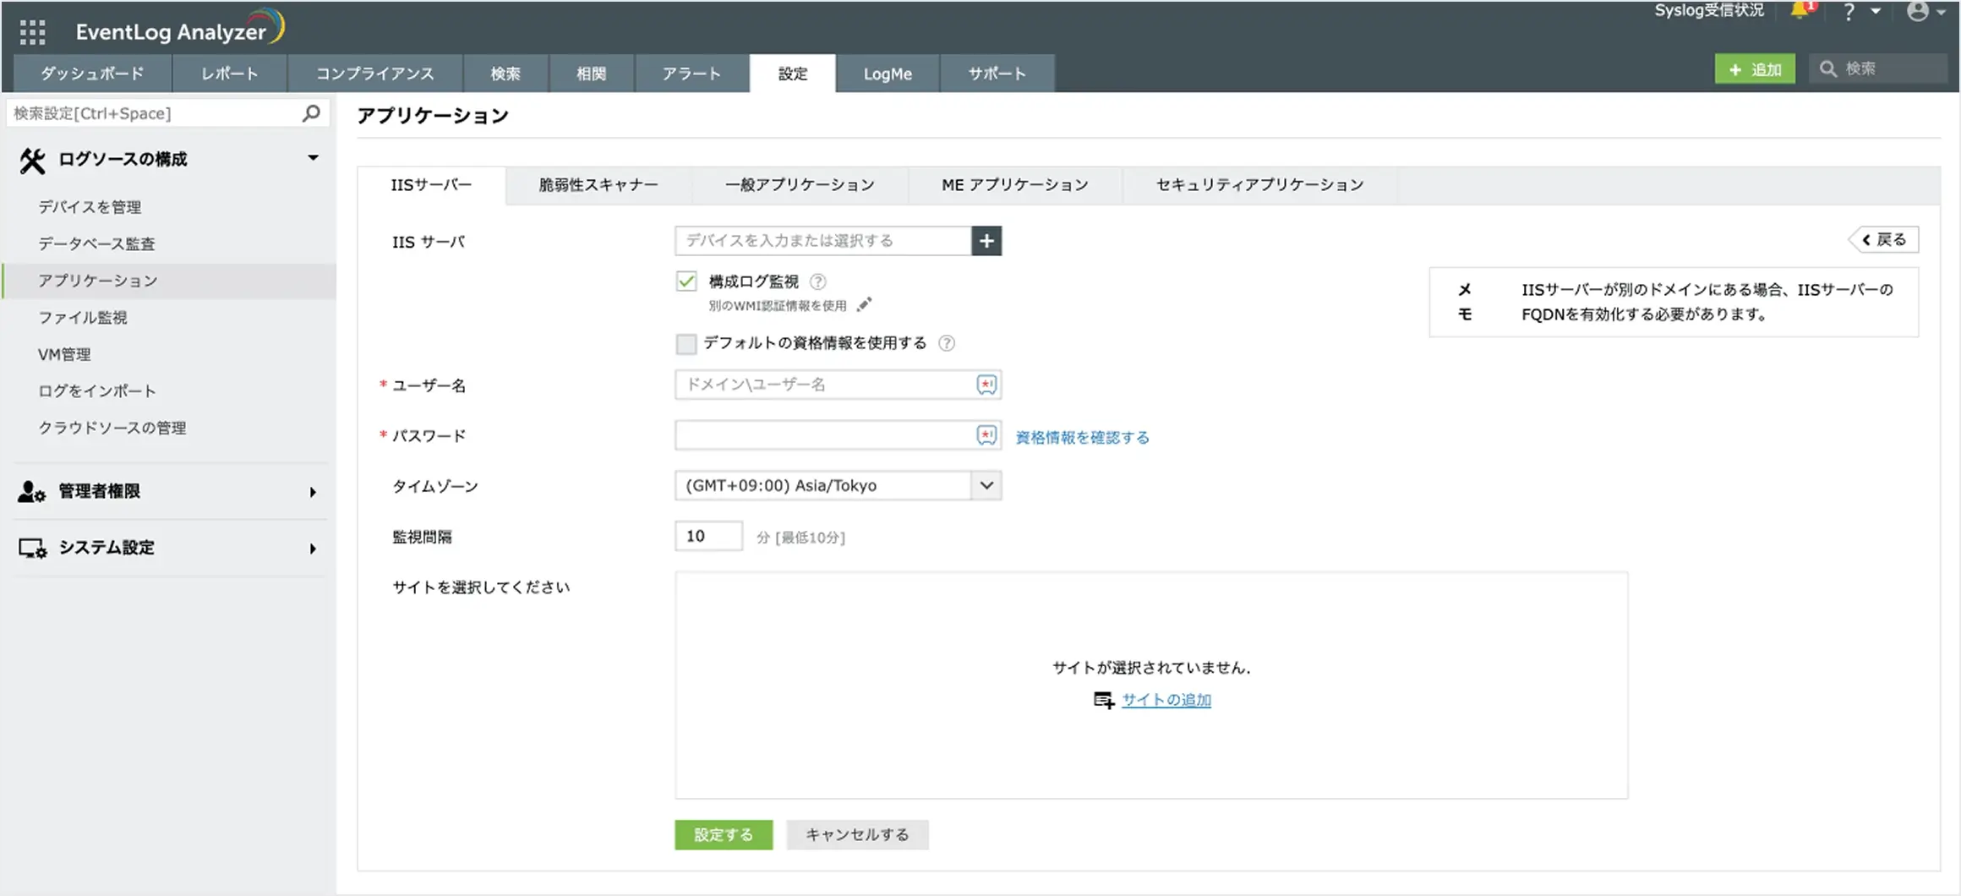Viewport: 1961px width, 896px height.
Task: Toggle the 構成ログ監視 checkbox
Action: [686, 281]
